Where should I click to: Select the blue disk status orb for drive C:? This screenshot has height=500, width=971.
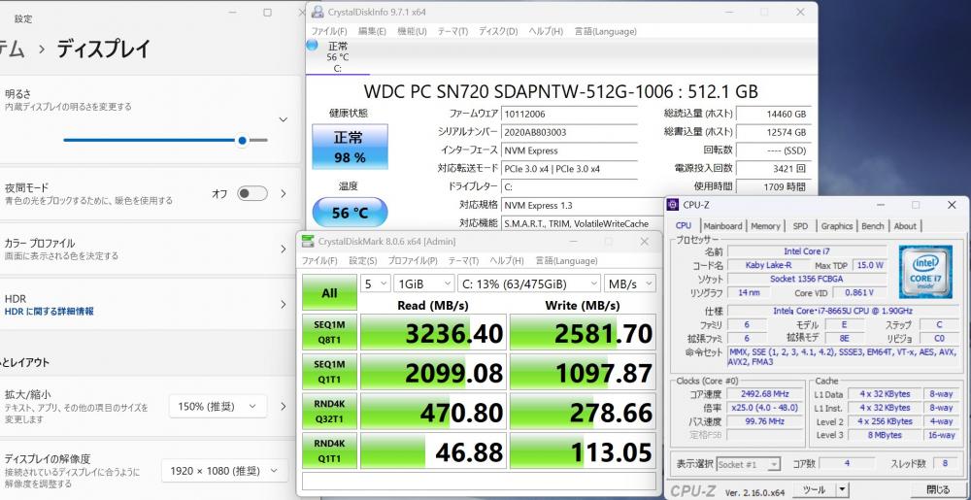312,45
